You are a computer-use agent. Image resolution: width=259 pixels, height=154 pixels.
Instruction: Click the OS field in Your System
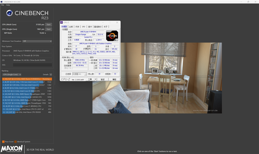tap(33, 60)
